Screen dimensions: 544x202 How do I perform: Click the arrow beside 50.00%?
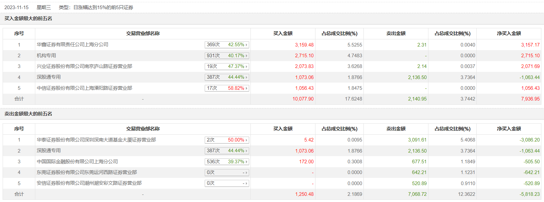[247, 140]
